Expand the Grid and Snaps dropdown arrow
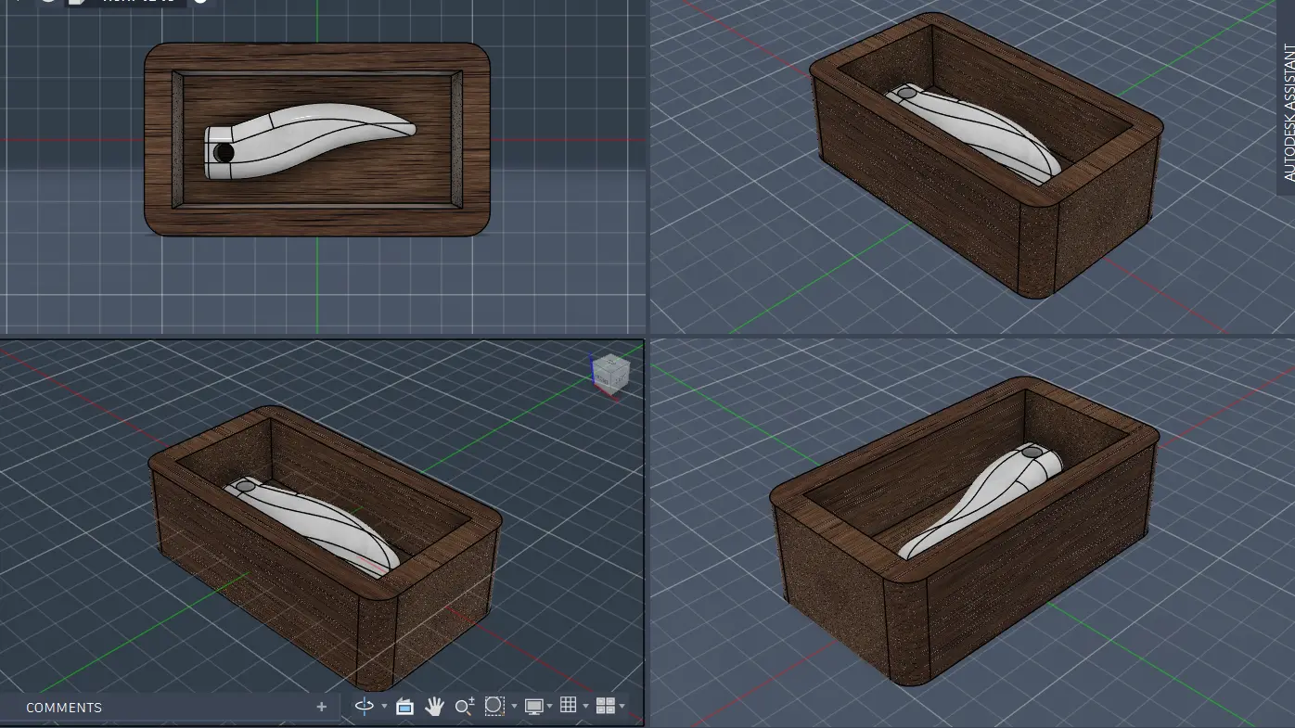Image resolution: width=1295 pixels, height=728 pixels. [x=585, y=708]
